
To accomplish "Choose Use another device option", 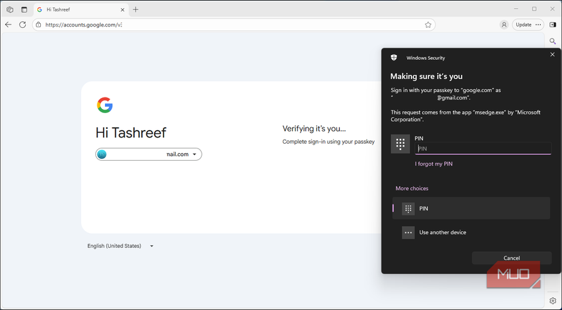I will coord(471,232).
